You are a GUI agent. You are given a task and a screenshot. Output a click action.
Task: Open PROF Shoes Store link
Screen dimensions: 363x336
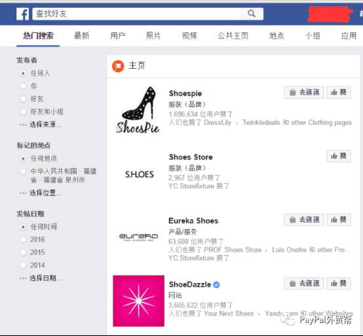pyautogui.click(x=232, y=249)
